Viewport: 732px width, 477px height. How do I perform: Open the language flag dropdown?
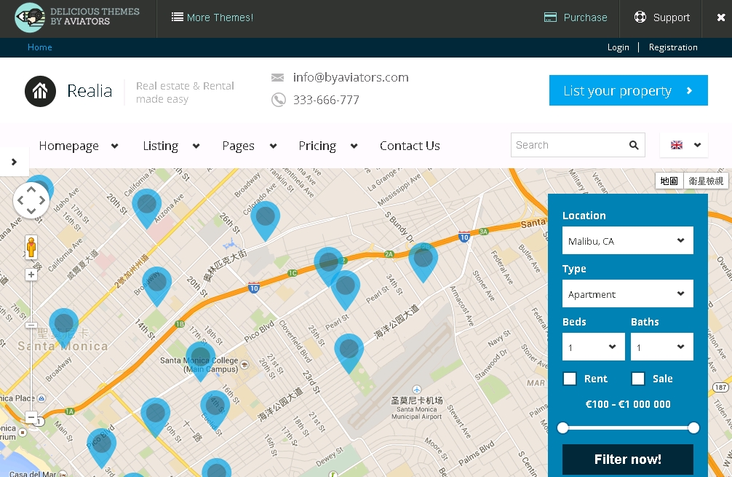[x=684, y=145]
